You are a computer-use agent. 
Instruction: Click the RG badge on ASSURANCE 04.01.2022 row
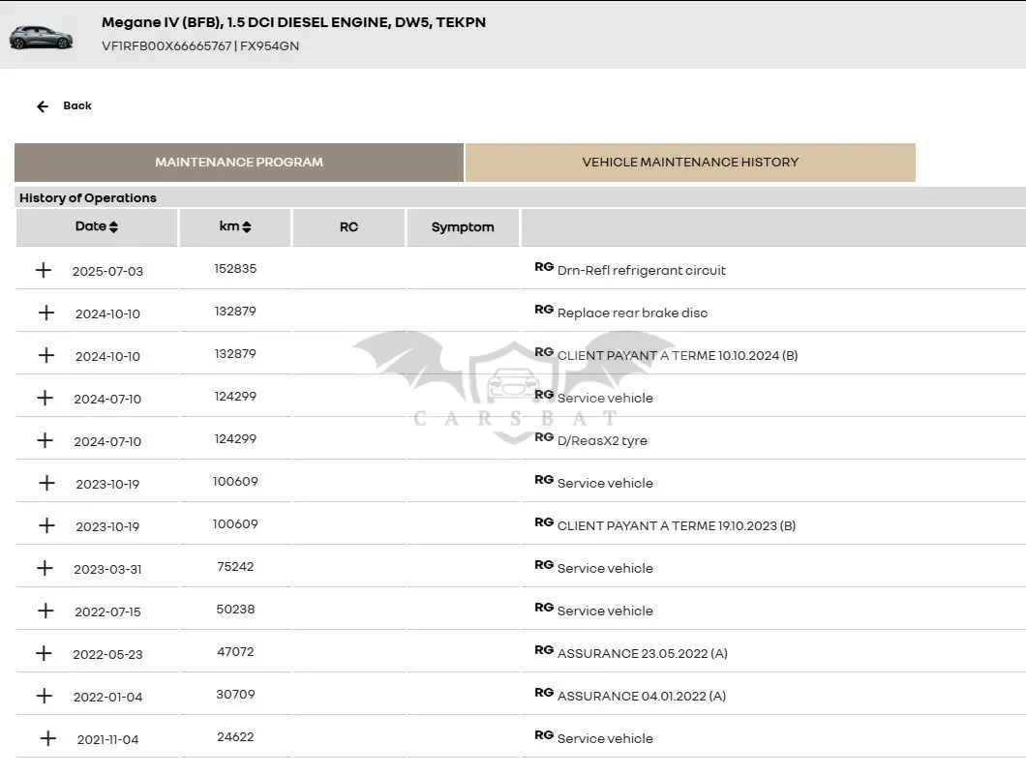(544, 692)
